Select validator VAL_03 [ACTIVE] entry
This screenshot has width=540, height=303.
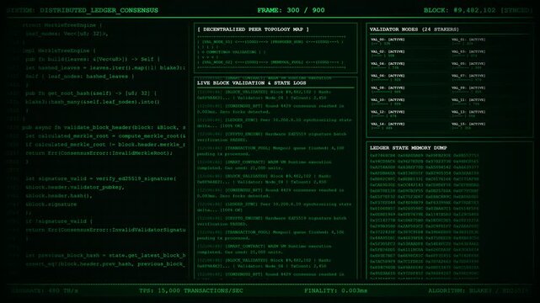point(468,51)
